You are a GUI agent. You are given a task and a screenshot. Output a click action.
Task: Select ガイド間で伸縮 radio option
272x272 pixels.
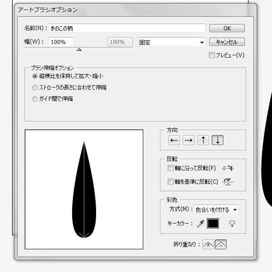click(35, 99)
